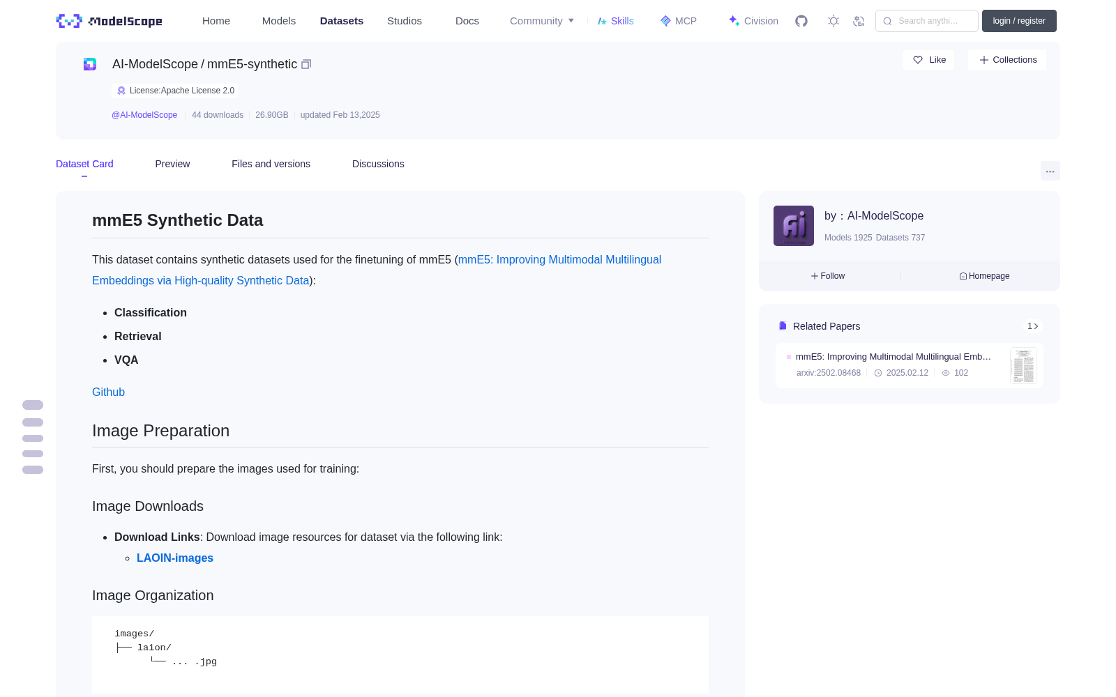
Task: Open the Models nav item
Action: click(x=279, y=21)
